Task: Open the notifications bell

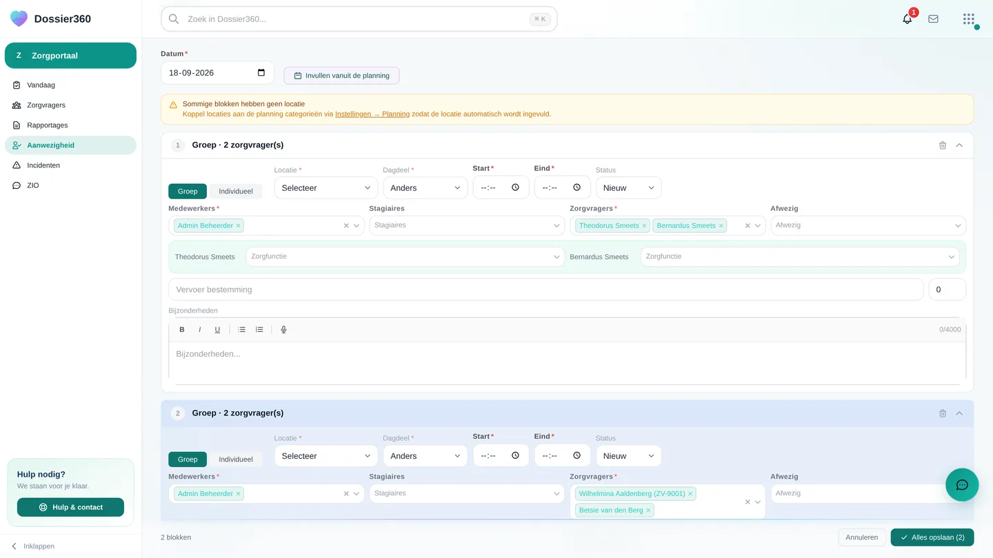Action: 907,19
